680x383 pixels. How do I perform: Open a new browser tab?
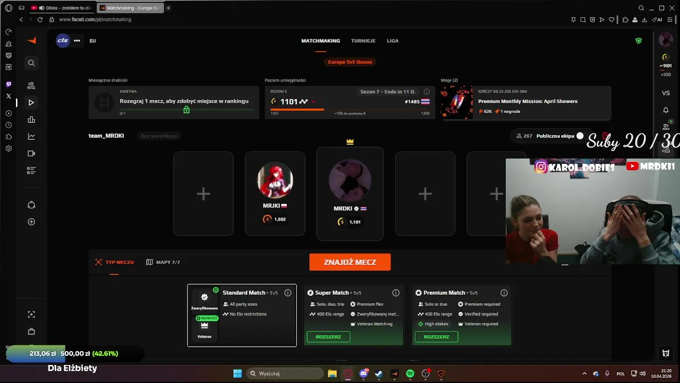tap(168, 8)
